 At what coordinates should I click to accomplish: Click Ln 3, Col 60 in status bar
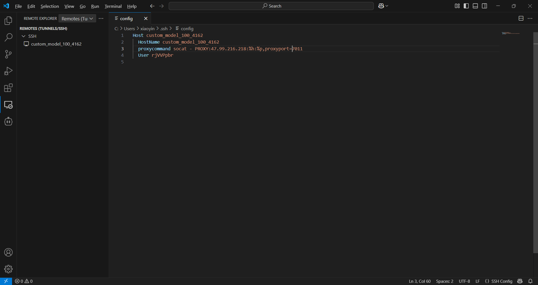click(420, 281)
